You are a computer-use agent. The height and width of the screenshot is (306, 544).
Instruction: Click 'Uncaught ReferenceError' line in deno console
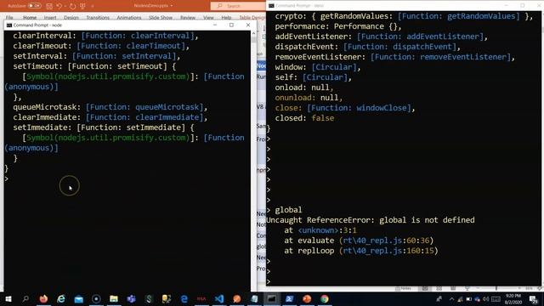371,220
